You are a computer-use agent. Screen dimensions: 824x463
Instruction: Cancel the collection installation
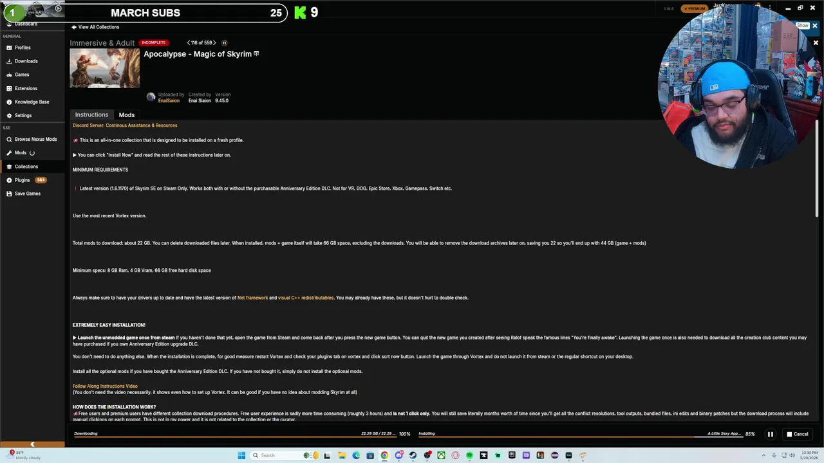pyautogui.click(x=798, y=434)
